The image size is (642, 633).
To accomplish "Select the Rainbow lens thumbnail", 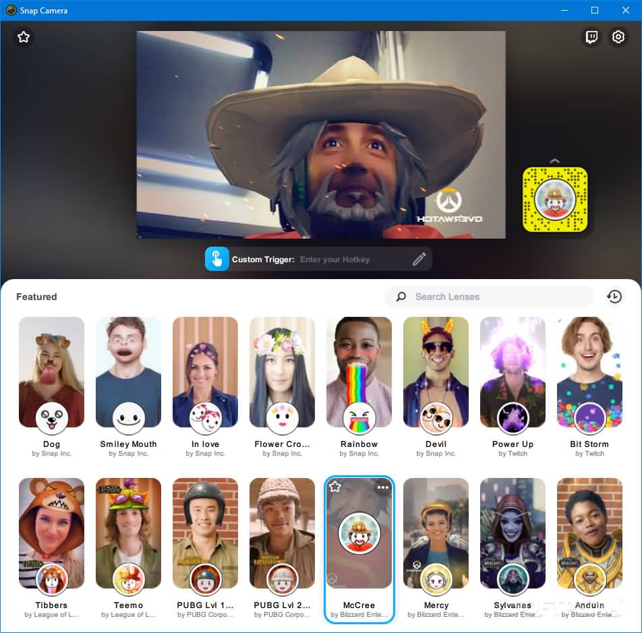I will (x=359, y=372).
